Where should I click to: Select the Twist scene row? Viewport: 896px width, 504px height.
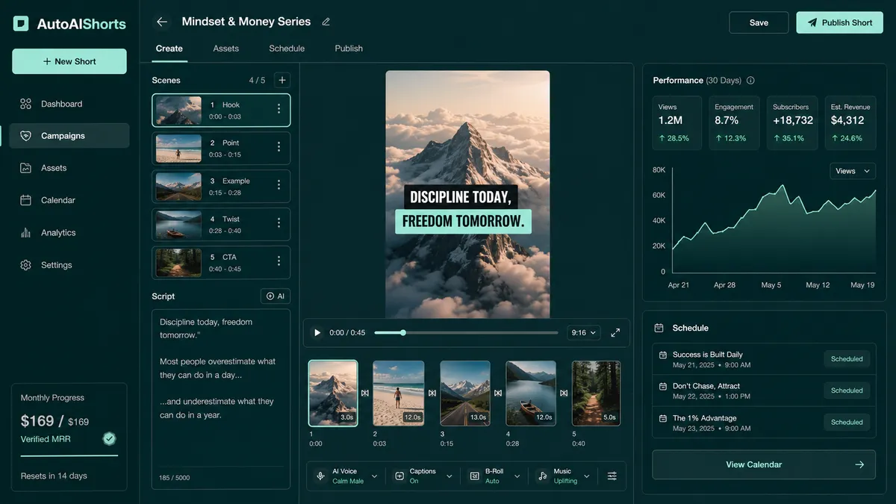pos(221,224)
